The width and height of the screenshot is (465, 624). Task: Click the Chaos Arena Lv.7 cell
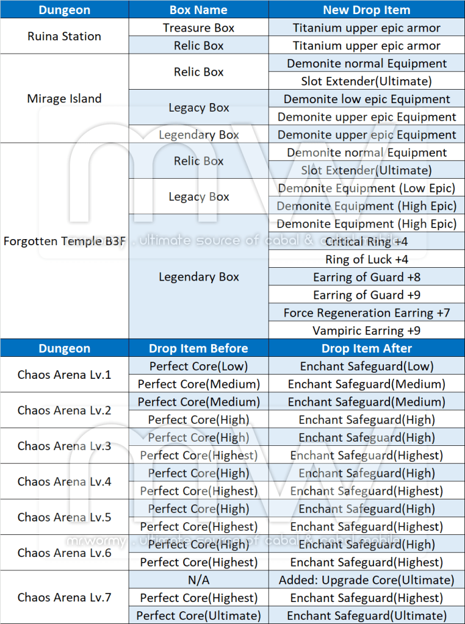click(64, 597)
